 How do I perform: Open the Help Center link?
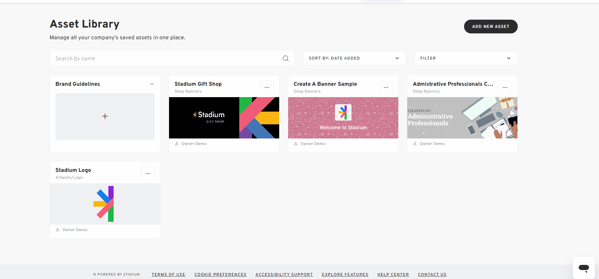[393, 275]
